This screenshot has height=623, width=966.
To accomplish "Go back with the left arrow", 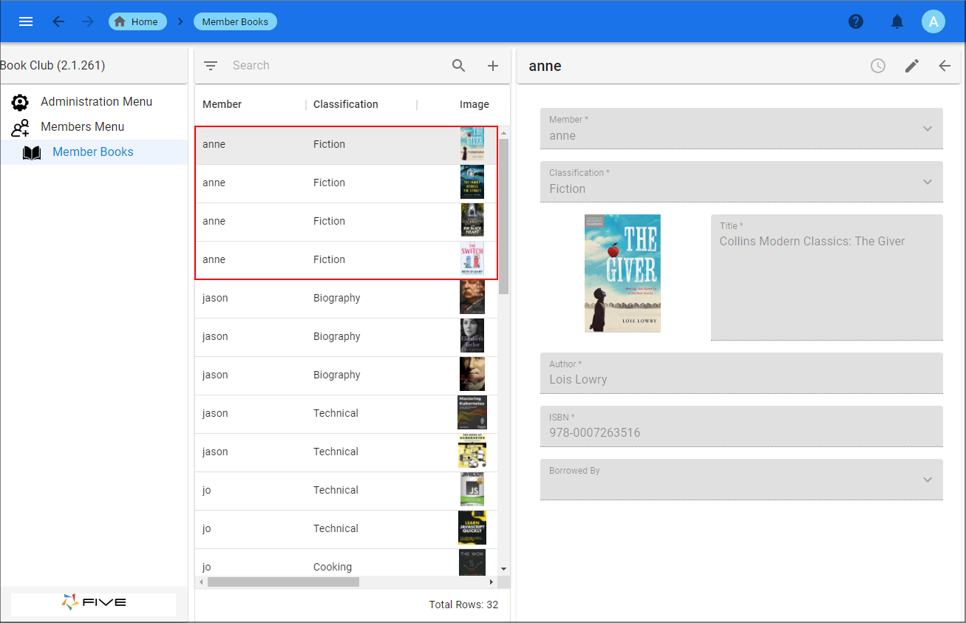I will (x=58, y=21).
